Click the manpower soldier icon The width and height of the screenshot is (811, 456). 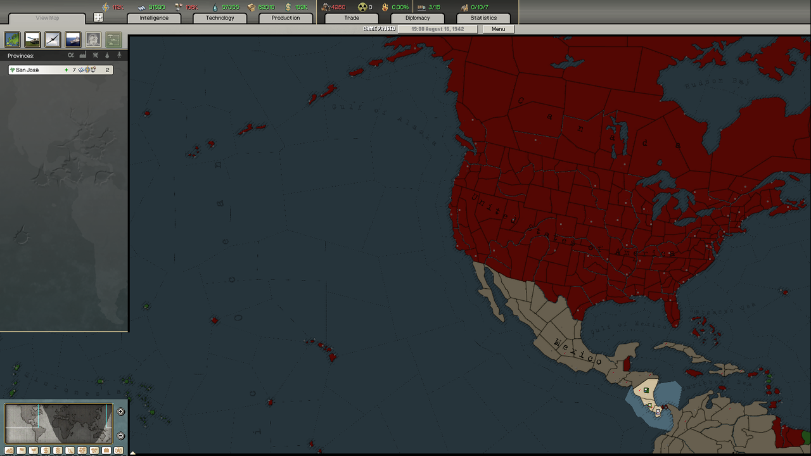326,7
